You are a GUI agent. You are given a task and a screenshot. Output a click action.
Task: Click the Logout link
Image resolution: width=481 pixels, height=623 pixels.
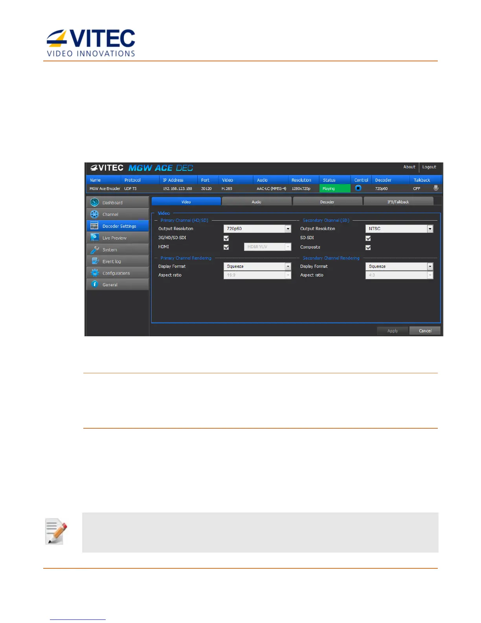click(429, 167)
